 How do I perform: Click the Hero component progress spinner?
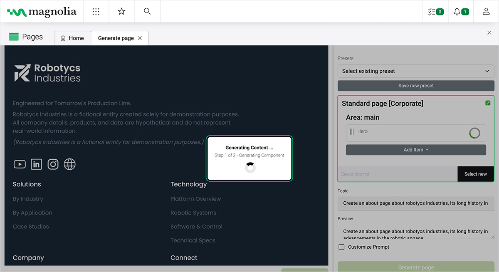[475, 133]
